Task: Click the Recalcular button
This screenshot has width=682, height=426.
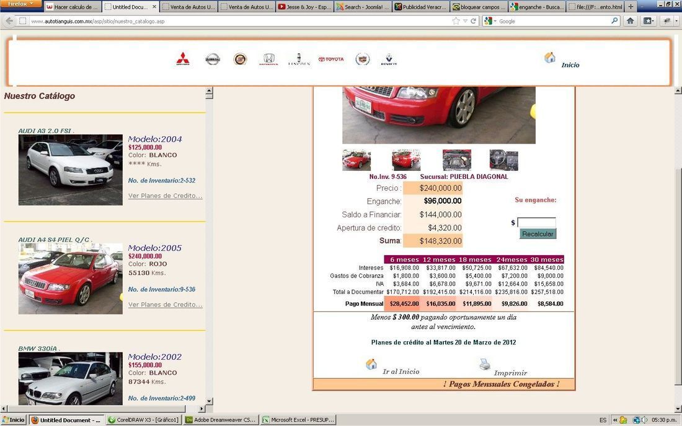Action: (x=538, y=233)
